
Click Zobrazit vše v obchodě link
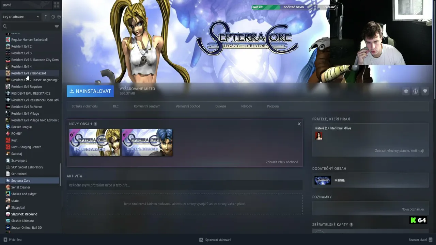click(282, 162)
